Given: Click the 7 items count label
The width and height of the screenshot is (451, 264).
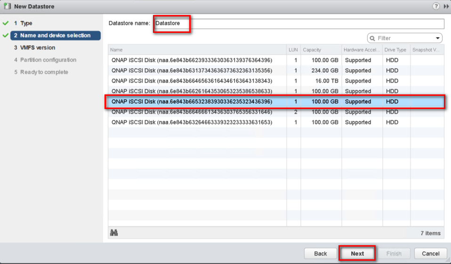Looking at the screenshot, I should pos(430,233).
